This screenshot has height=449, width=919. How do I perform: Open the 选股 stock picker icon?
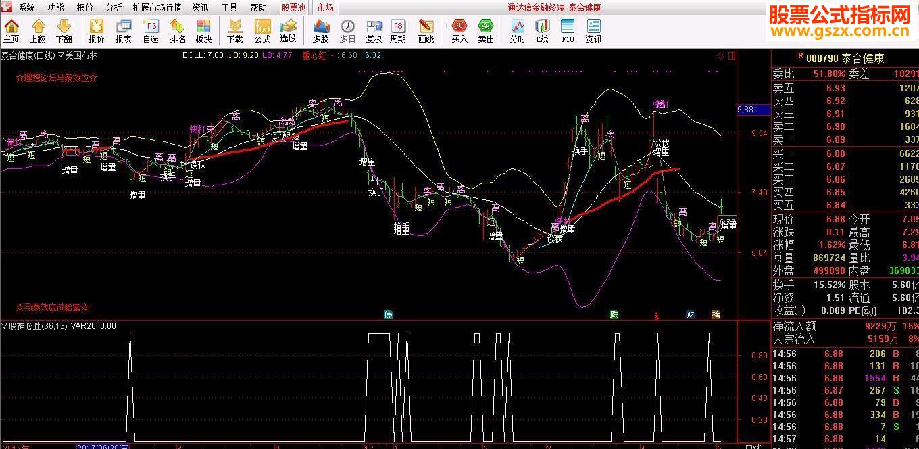click(288, 31)
